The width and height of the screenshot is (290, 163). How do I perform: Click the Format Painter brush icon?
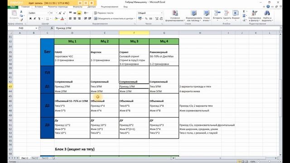pyautogui.click(x=21, y=20)
